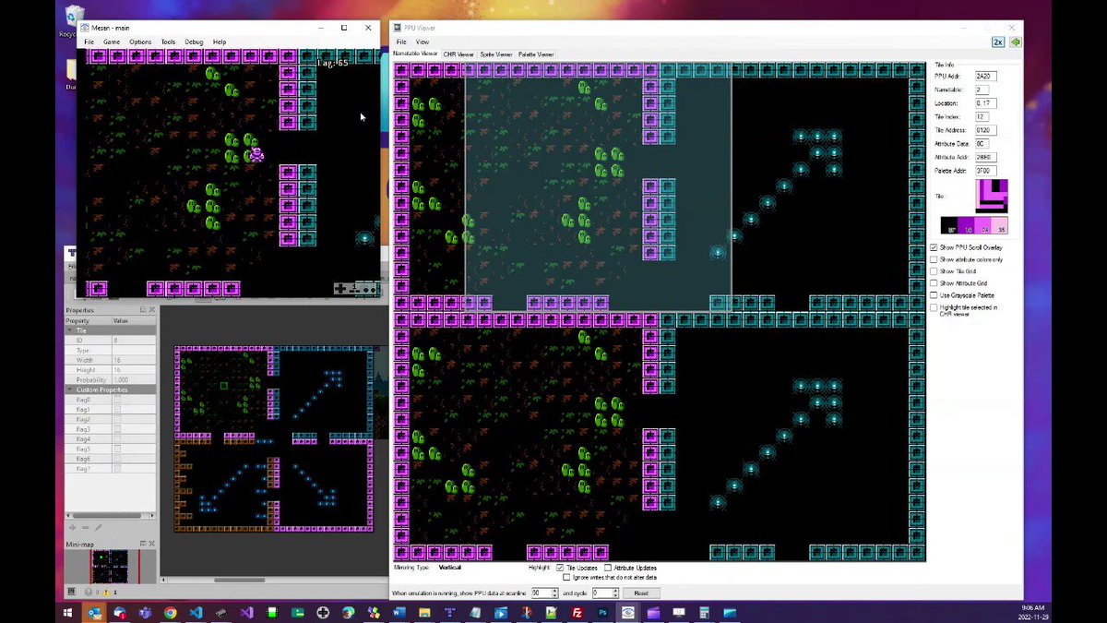Screen dimensions: 1107x623
Task: Enable Show Tile Grid
Action: pyautogui.click(x=934, y=271)
